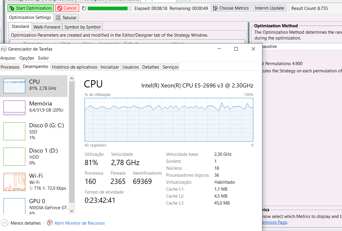Open the Serviços tab

point(170,67)
